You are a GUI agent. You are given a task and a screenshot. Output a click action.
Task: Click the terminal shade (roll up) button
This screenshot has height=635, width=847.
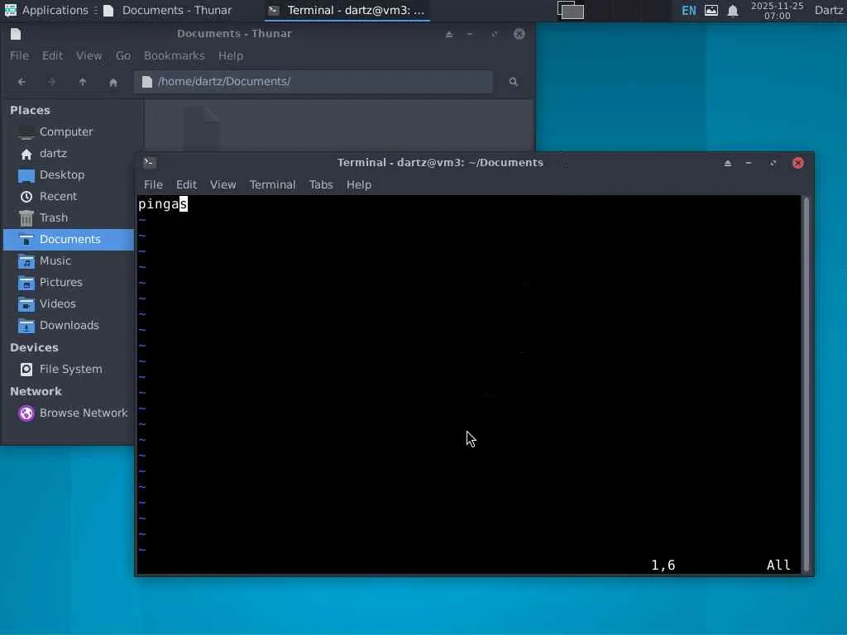click(728, 163)
